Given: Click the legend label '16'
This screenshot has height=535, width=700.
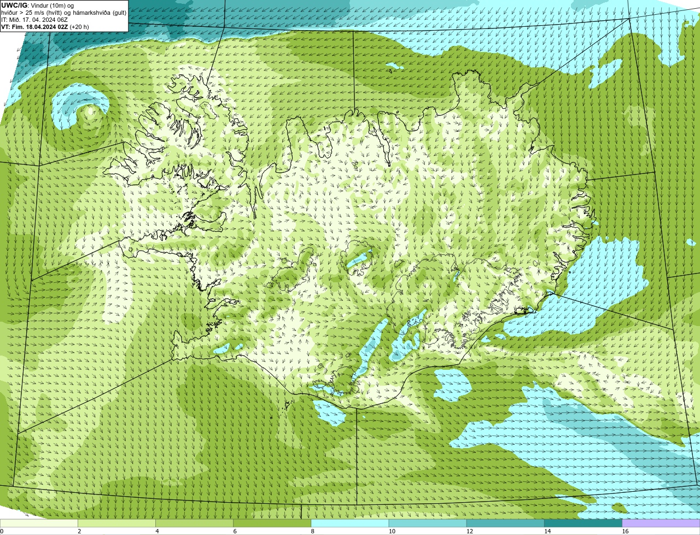Looking at the screenshot, I should [x=625, y=531].
